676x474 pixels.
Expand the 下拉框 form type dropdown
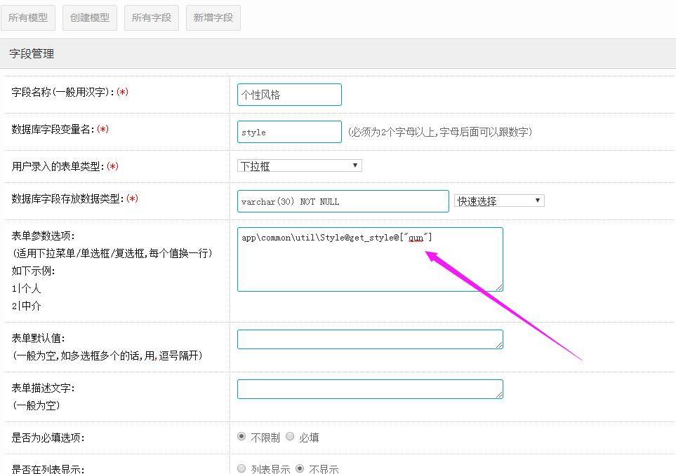coord(300,166)
